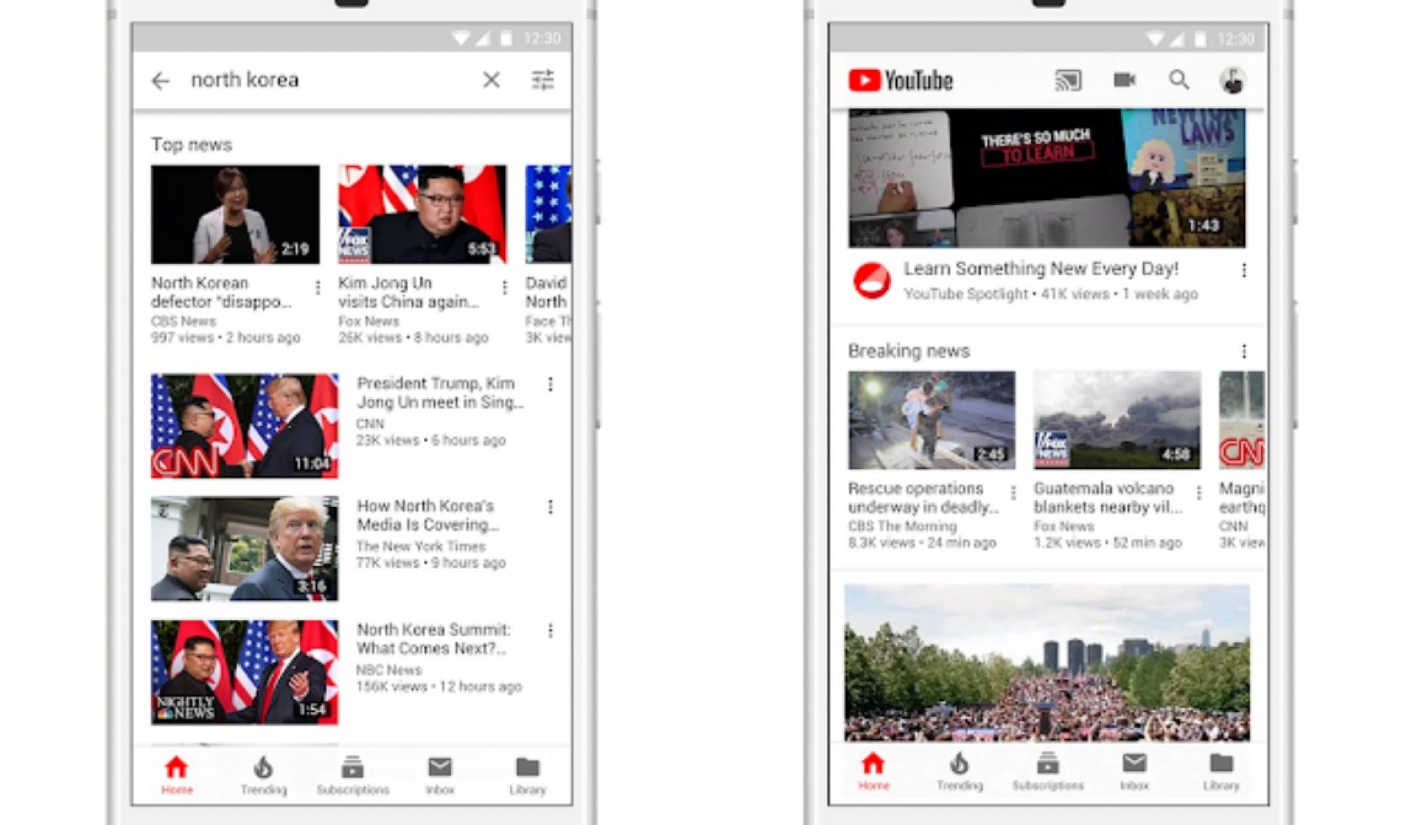Open search filters icon next to query

[x=543, y=80]
